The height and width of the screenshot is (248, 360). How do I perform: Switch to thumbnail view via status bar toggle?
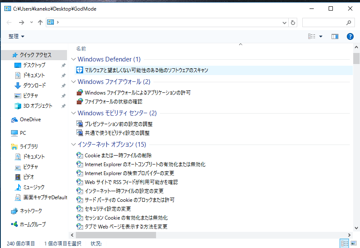click(x=354, y=243)
